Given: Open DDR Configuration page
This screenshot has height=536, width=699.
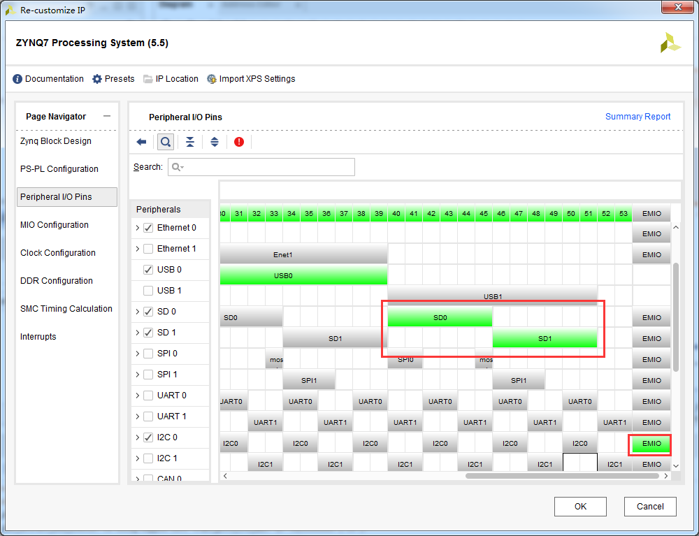Looking at the screenshot, I should click(x=57, y=281).
